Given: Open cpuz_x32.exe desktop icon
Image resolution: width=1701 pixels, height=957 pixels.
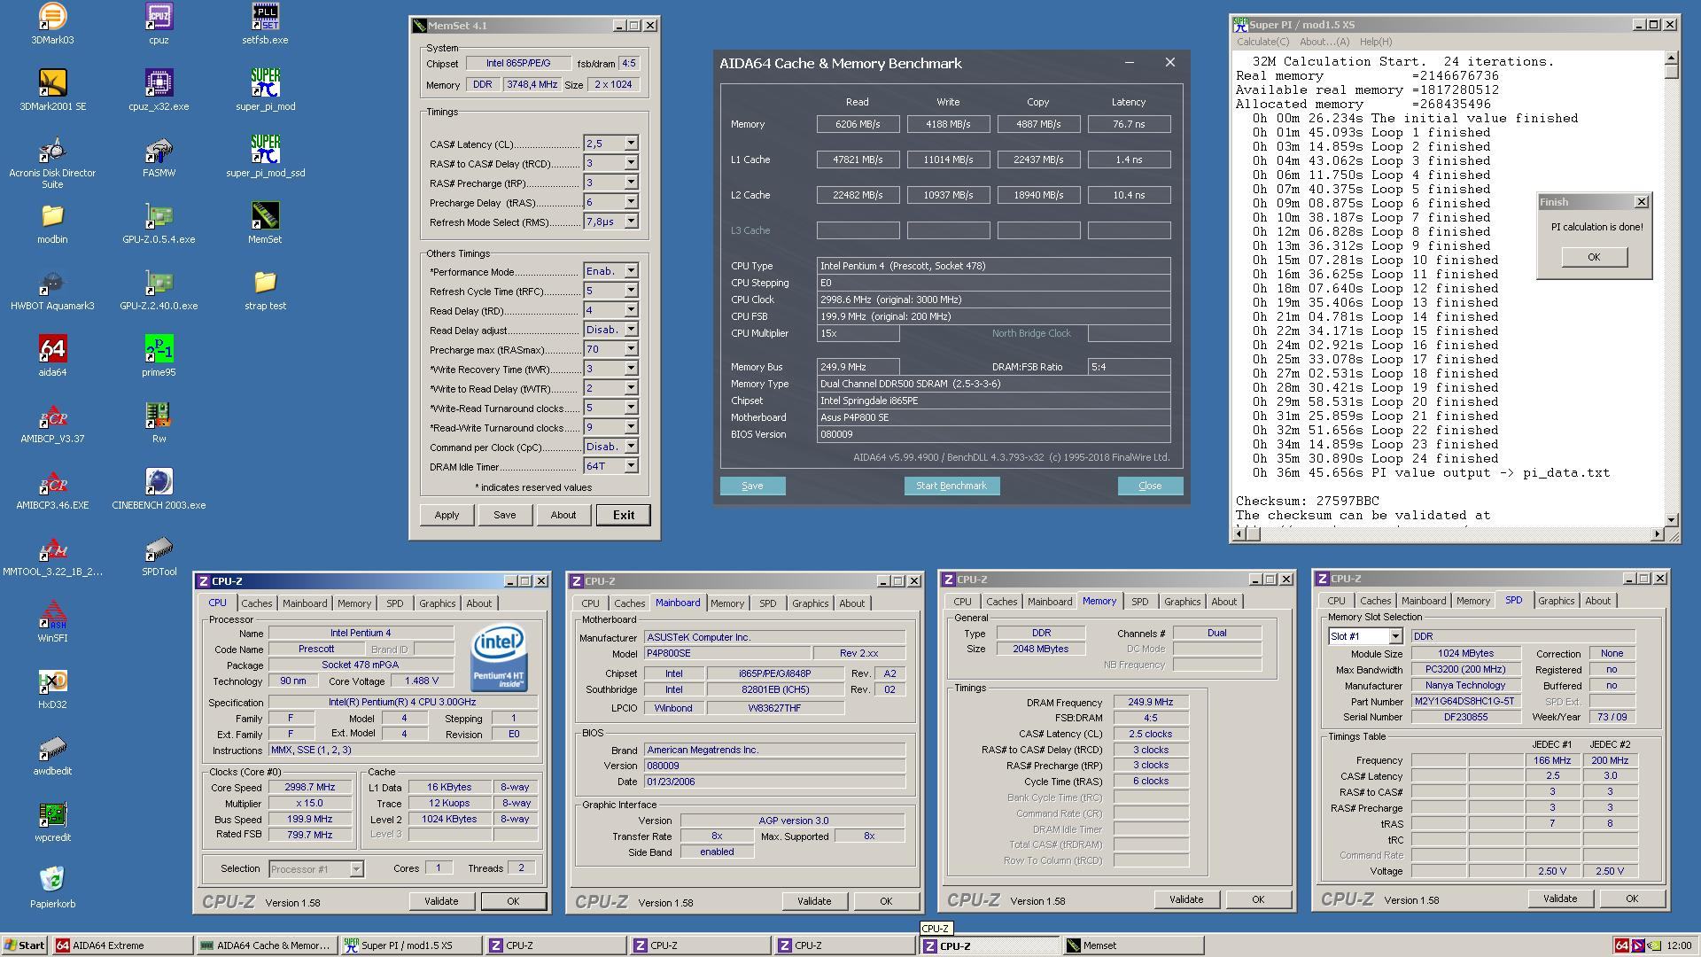Looking at the screenshot, I should [159, 89].
